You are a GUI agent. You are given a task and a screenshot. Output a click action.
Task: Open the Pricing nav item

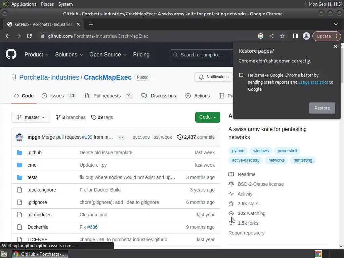pyautogui.click(x=141, y=55)
